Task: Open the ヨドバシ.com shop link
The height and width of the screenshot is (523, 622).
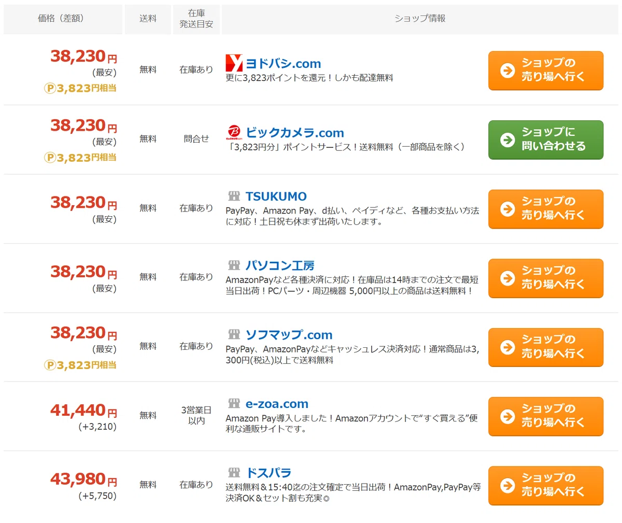Action: (x=283, y=63)
